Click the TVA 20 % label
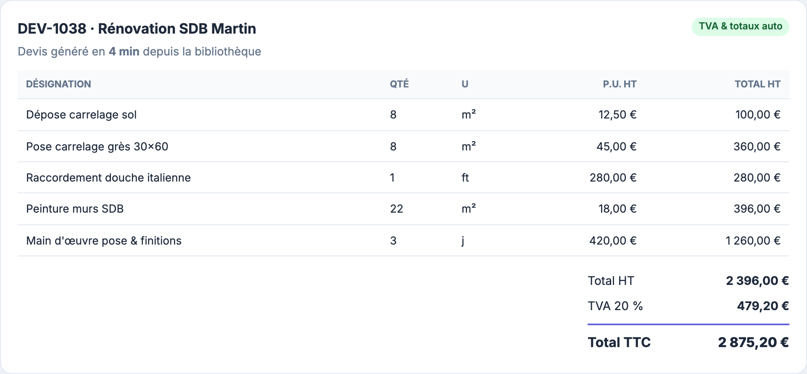 615,306
